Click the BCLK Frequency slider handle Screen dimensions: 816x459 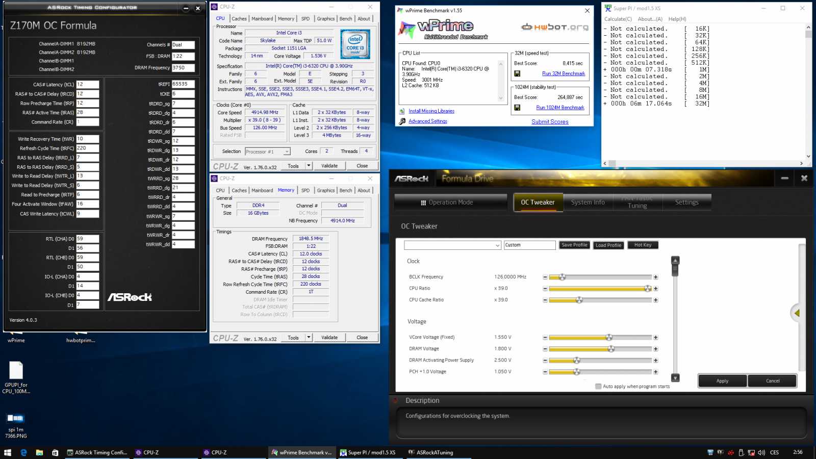(562, 277)
